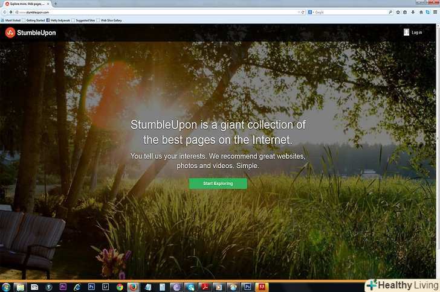This screenshot has width=440, height=292.
Task: Open the purple spiral taskbar icon
Action: 176,287
